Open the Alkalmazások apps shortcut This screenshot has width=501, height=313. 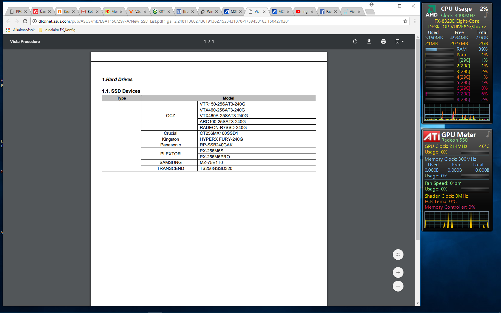(x=20, y=30)
